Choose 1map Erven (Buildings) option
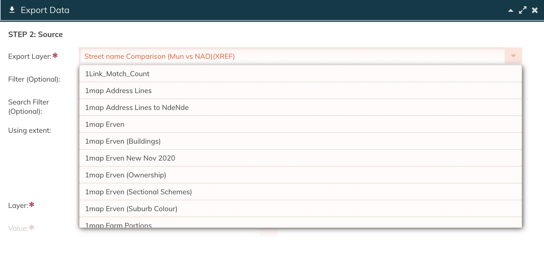 point(300,141)
